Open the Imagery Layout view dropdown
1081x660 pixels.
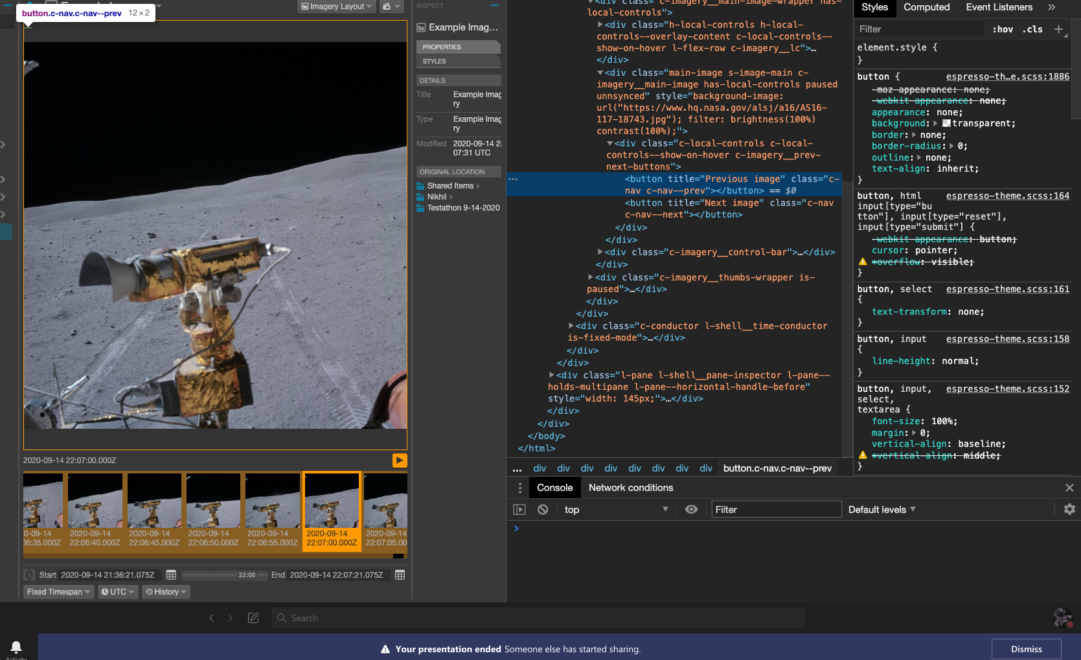[x=337, y=6]
